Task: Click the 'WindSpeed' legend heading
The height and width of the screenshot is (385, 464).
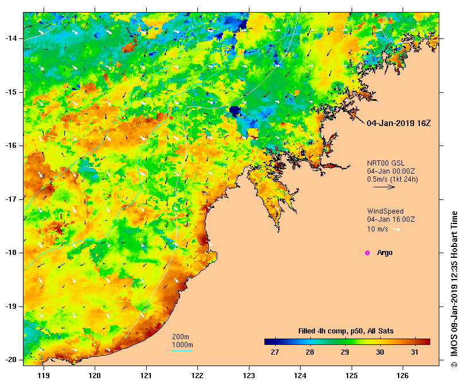Action: click(x=385, y=211)
